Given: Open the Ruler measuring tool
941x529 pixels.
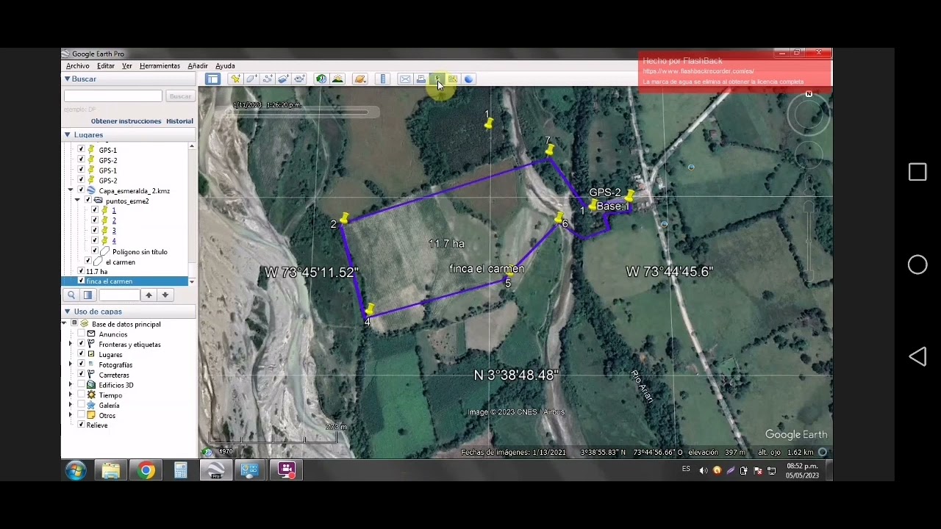Looking at the screenshot, I should [x=382, y=79].
